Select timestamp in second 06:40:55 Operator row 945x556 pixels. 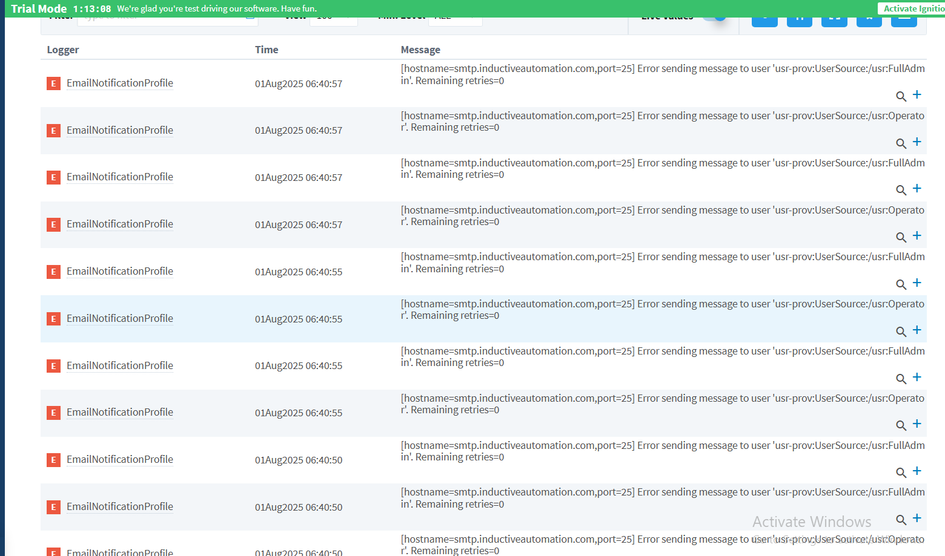[x=299, y=413]
